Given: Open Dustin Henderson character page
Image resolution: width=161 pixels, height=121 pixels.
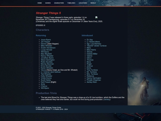Looking at the screenshot, I should click(48, 48).
